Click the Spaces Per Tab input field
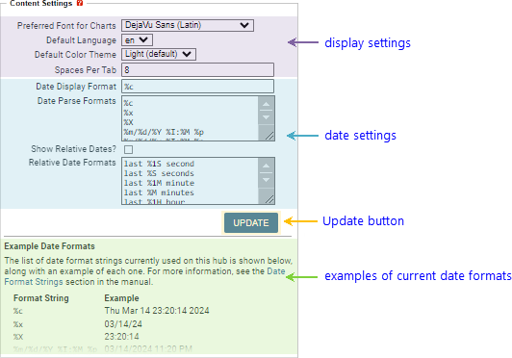The width and height of the screenshot is (512, 358). [x=197, y=70]
